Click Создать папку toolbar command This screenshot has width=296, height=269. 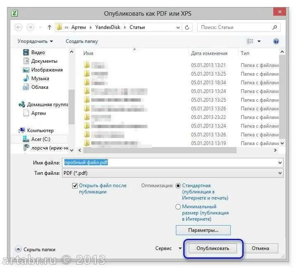(x=82, y=41)
